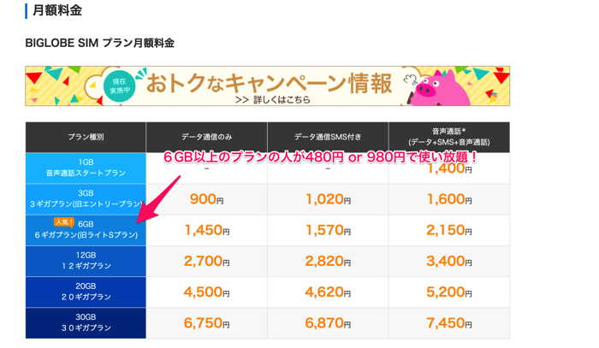The height and width of the screenshot is (348, 599).
Task: Click the 人気！ orange badge
Action: click(x=64, y=222)
